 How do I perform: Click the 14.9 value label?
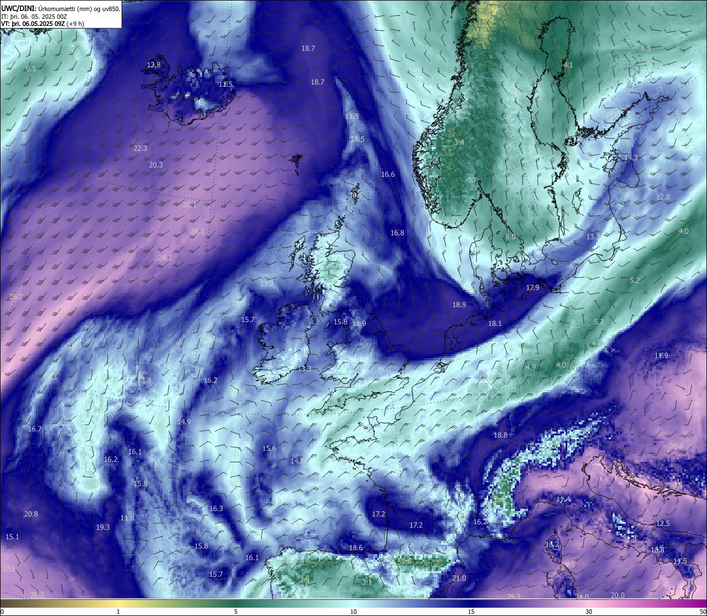tap(184, 422)
